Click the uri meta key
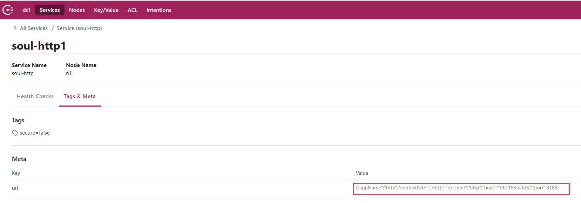The height and width of the screenshot is (203, 581). tap(15, 188)
